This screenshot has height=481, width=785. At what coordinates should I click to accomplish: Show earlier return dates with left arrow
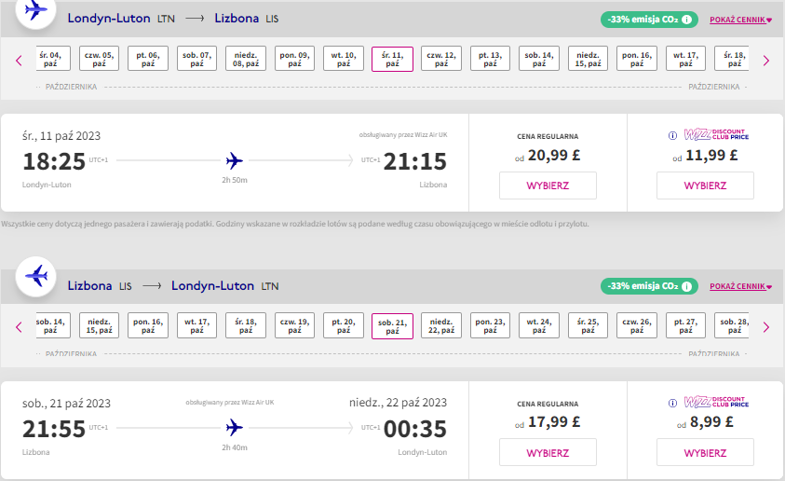pos(19,327)
